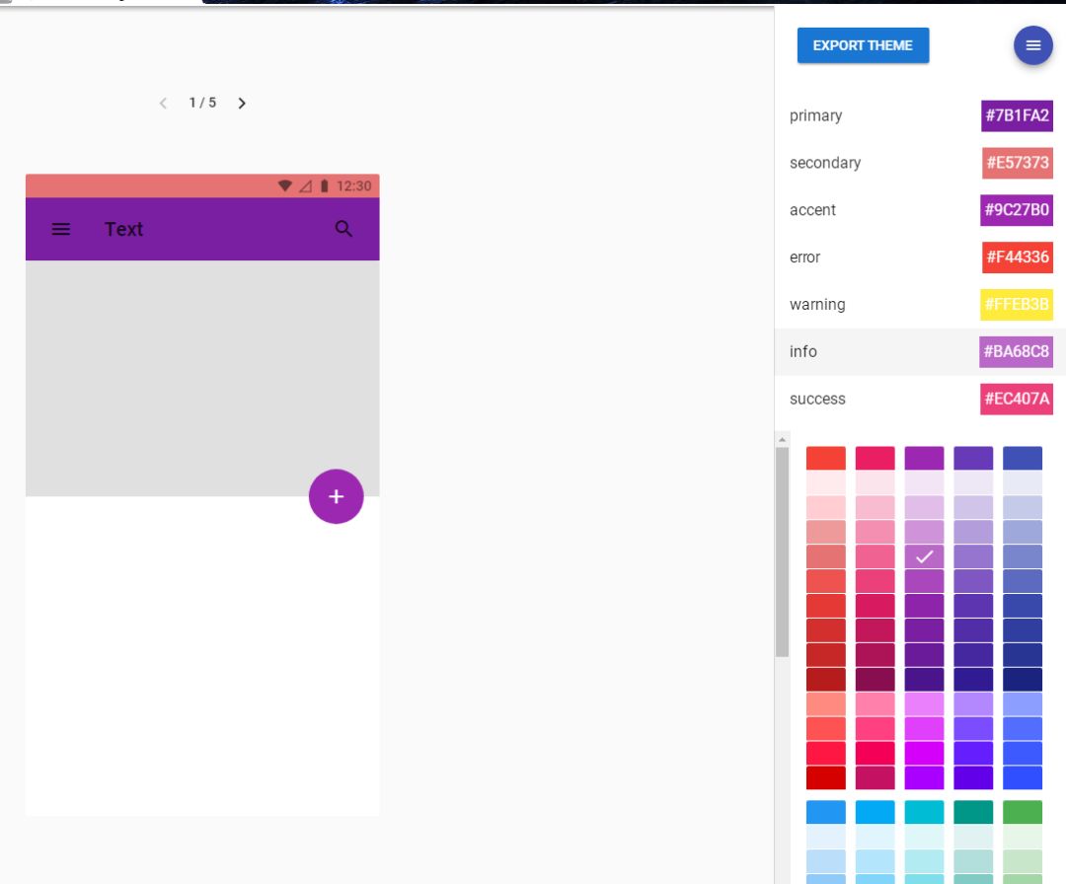Select the secondary color chip #E57373
Screen dimensions: 1066x884
[1018, 163]
